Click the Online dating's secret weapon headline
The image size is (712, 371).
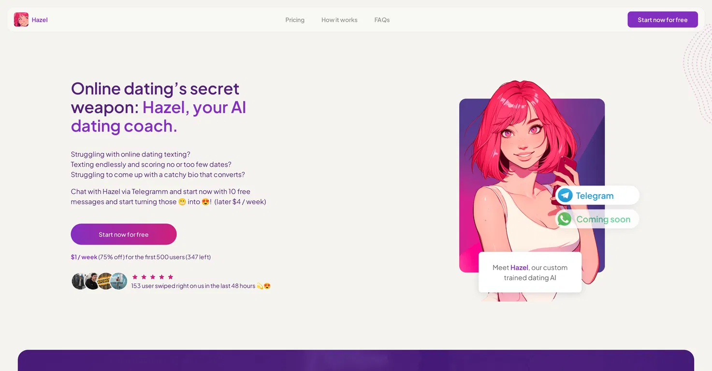coord(159,107)
